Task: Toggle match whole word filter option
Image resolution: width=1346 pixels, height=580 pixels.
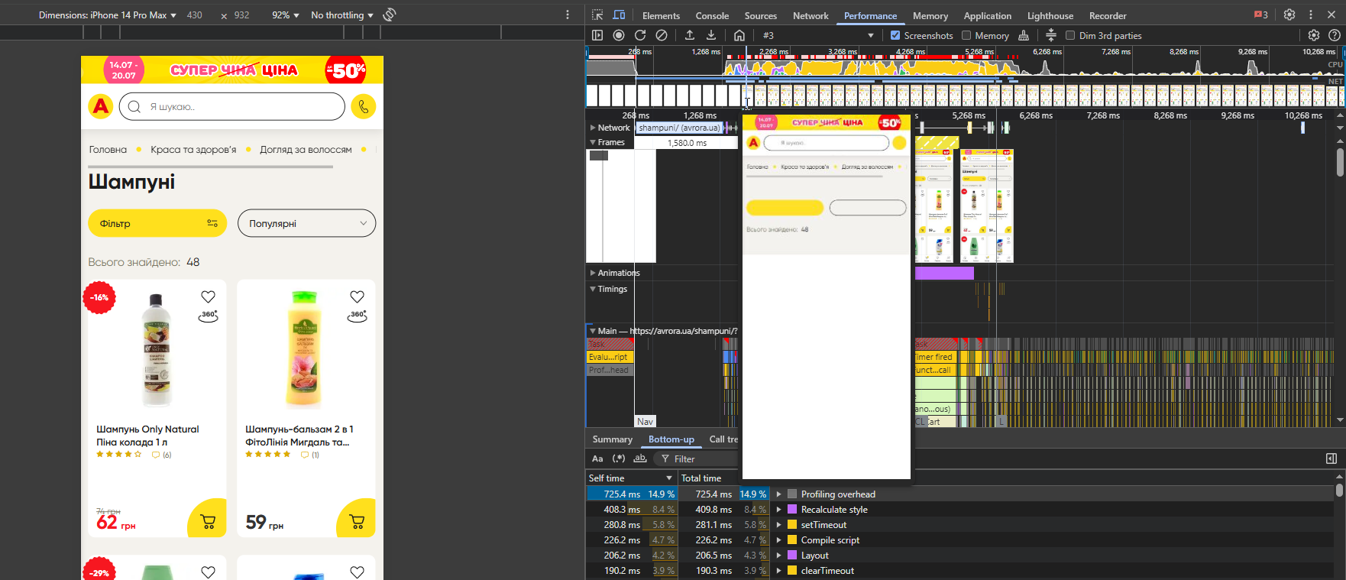Action: (640, 458)
